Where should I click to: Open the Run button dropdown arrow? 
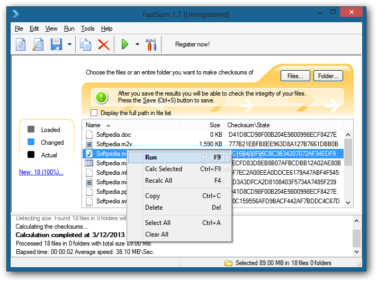pyautogui.click(x=137, y=44)
